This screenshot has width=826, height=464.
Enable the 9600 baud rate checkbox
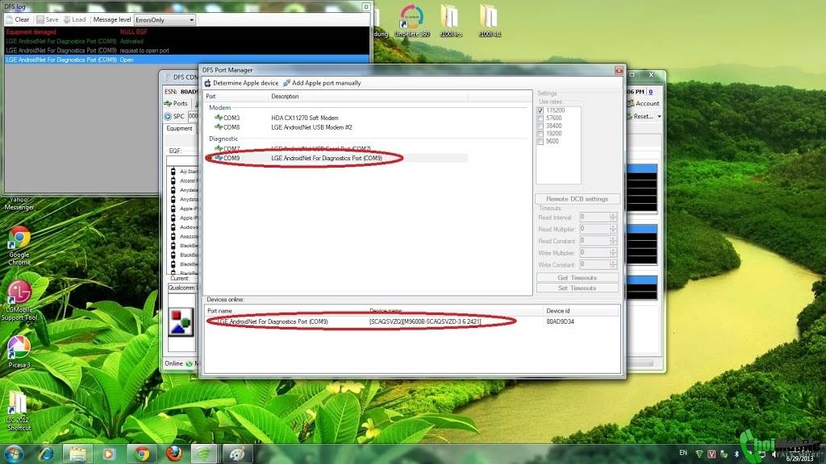[540, 142]
